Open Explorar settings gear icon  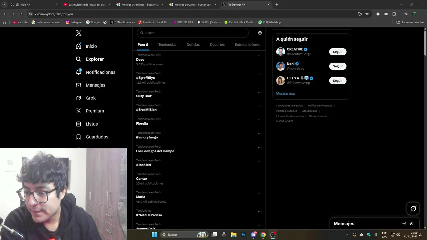point(260,33)
